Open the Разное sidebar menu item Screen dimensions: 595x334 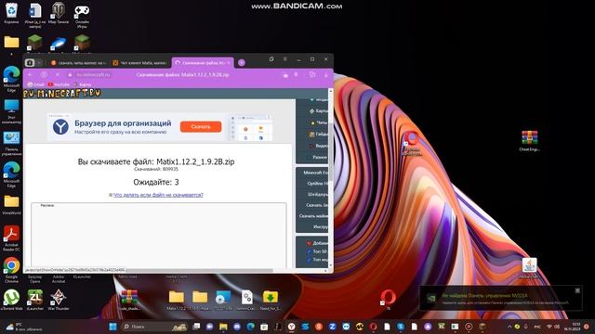(318, 157)
